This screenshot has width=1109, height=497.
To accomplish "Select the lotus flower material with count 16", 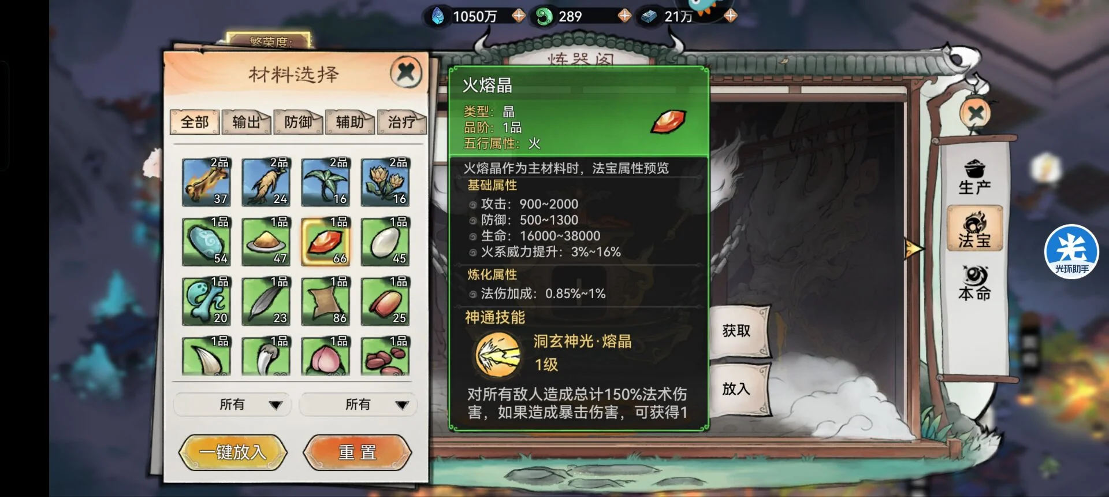I will click(x=385, y=182).
